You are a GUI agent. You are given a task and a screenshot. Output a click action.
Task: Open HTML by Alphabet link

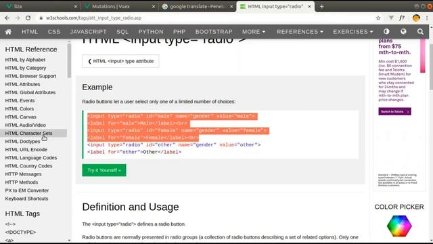coord(25,60)
